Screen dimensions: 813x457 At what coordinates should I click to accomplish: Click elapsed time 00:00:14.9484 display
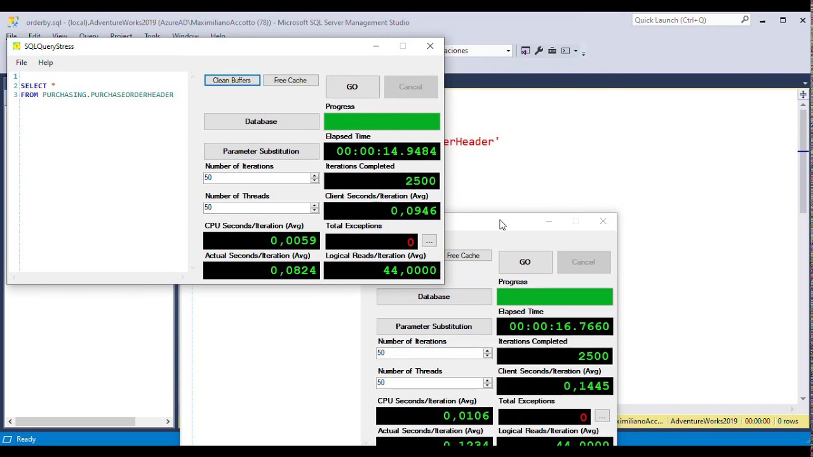coord(382,151)
